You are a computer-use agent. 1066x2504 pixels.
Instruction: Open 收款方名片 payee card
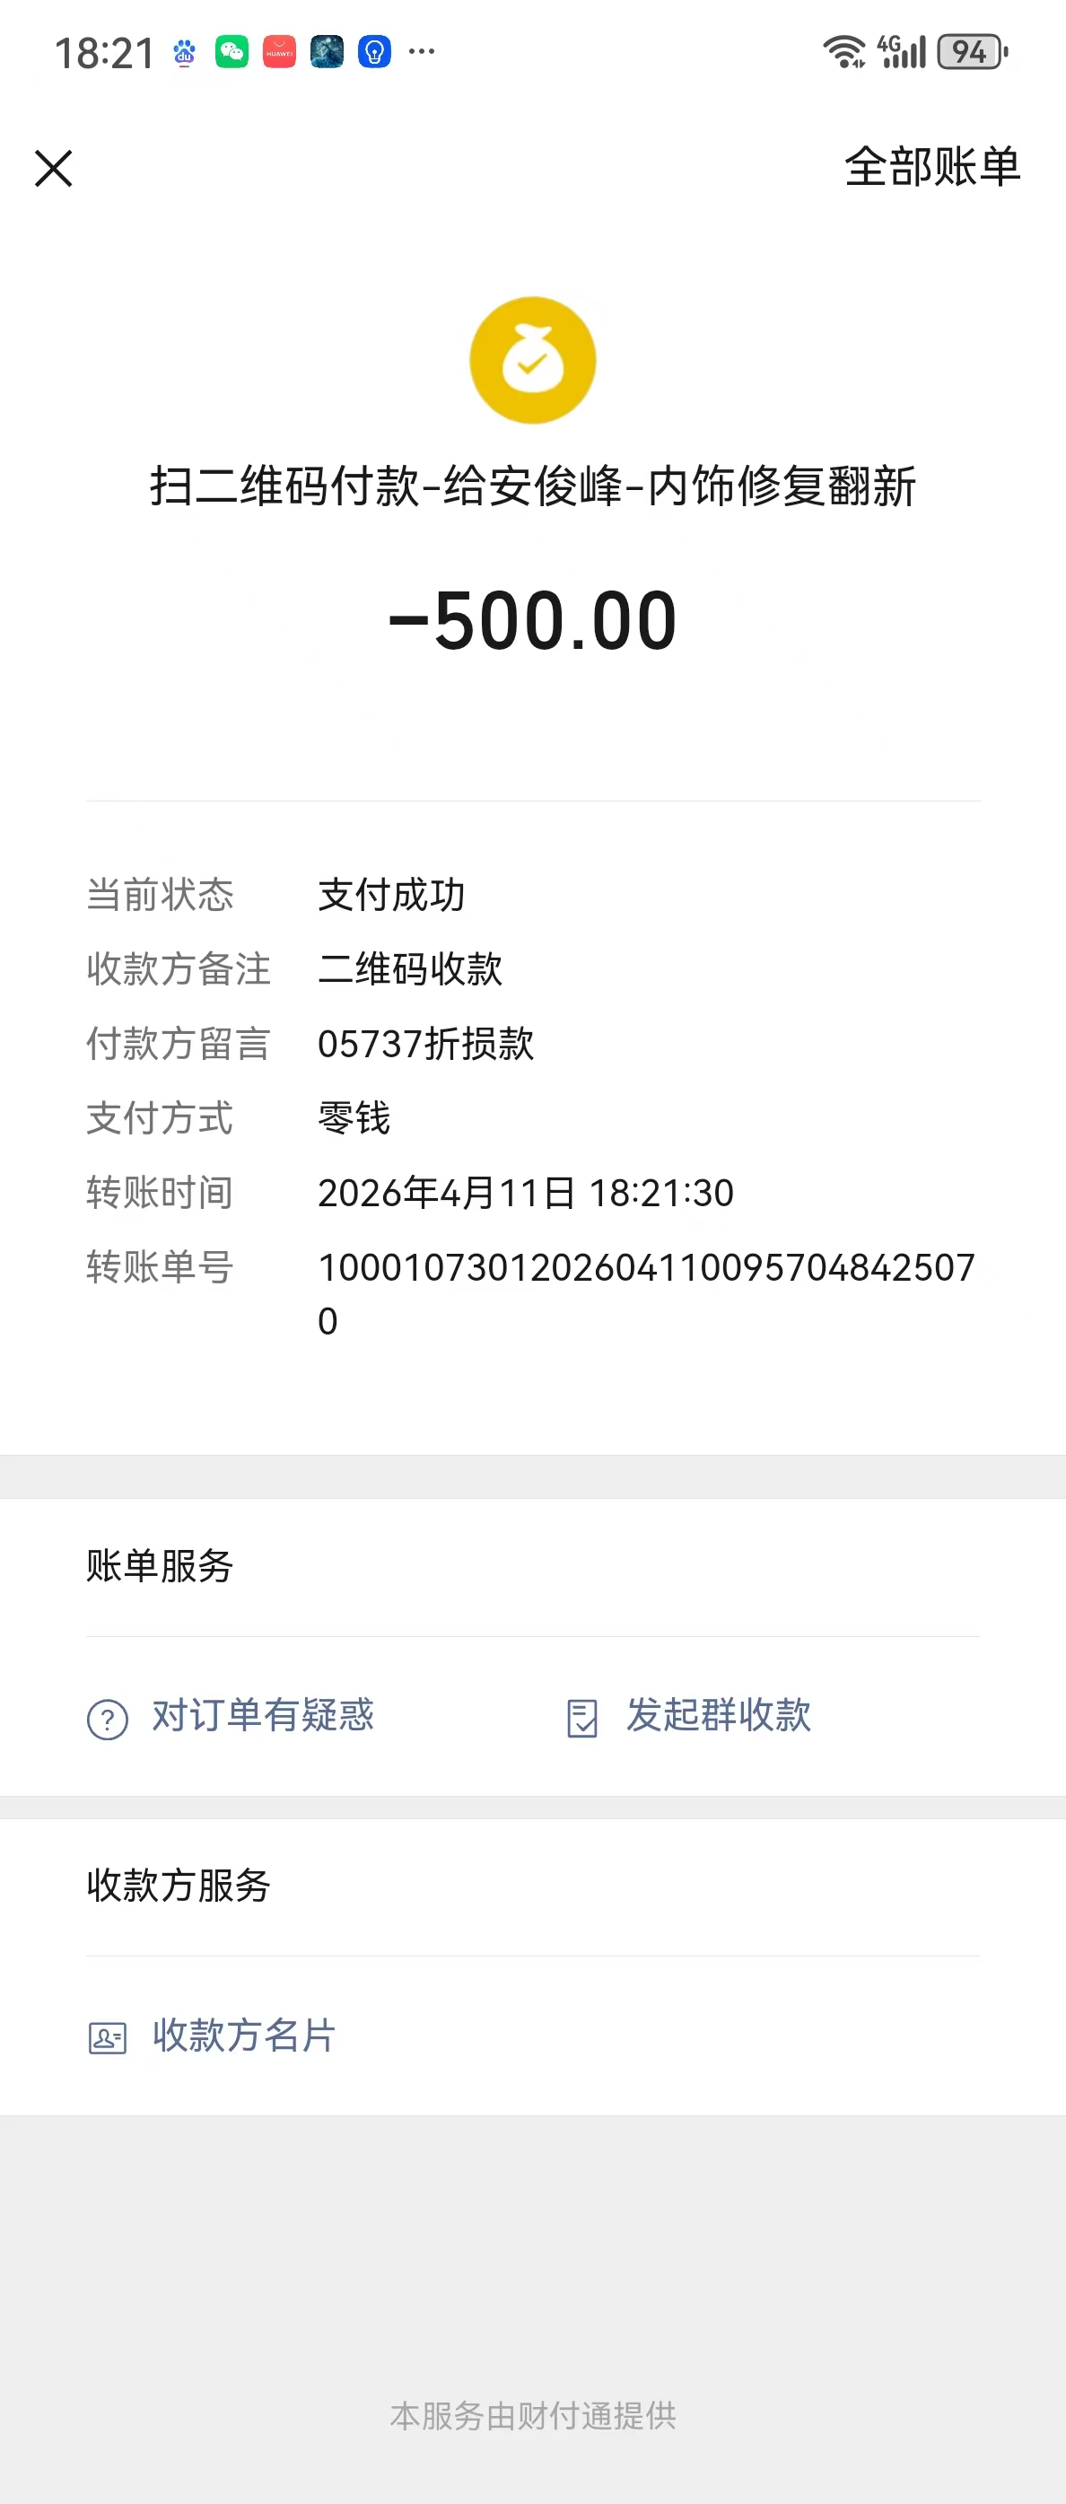click(x=244, y=2035)
